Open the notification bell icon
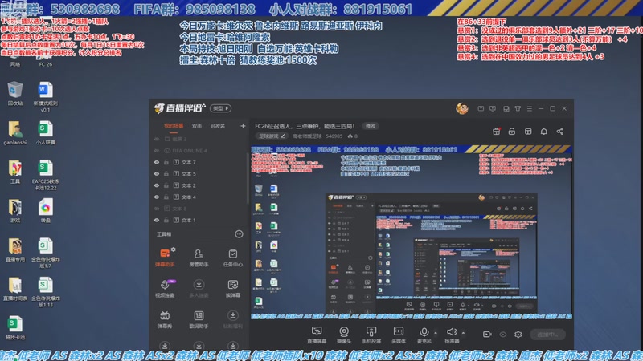This screenshot has width=643, height=361. tap(544, 132)
